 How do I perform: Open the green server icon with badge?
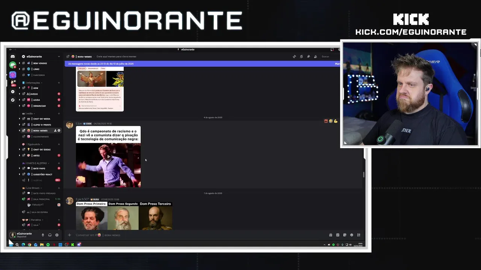coord(13,65)
